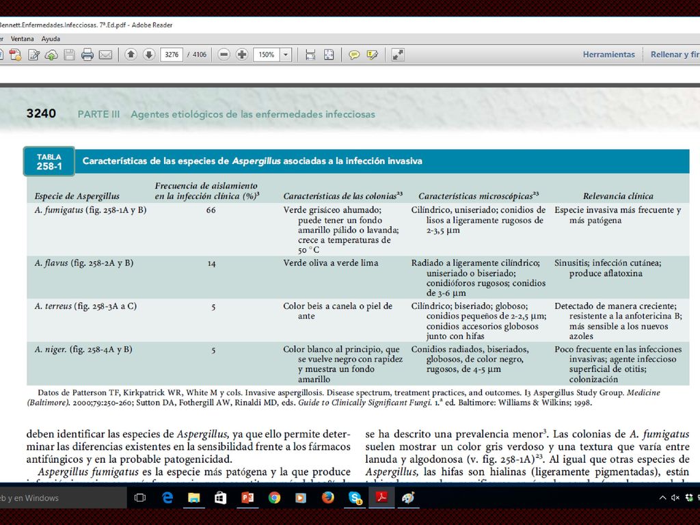Image resolution: width=700 pixels, height=525 pixels.
Task: Click the TABLA 258-1 label
Action: tap(49, 161)
